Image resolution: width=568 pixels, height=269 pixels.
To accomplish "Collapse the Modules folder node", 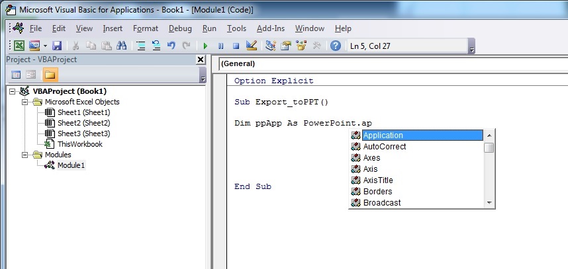I will coord(24,155).
